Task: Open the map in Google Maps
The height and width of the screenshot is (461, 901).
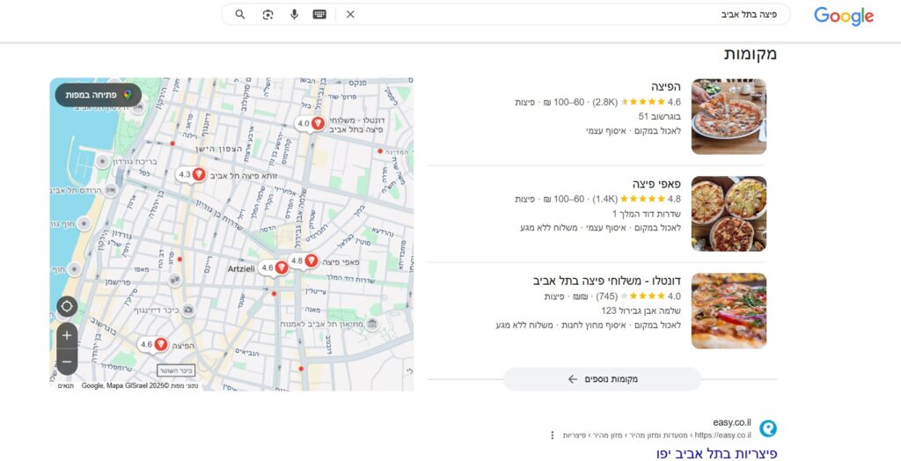Action: coord(98,94)
